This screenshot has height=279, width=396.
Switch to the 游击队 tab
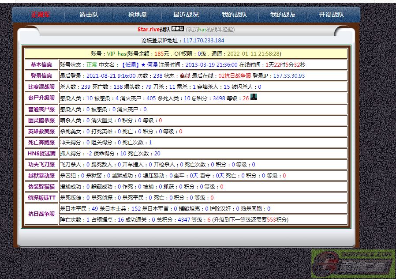pos(89,15)
